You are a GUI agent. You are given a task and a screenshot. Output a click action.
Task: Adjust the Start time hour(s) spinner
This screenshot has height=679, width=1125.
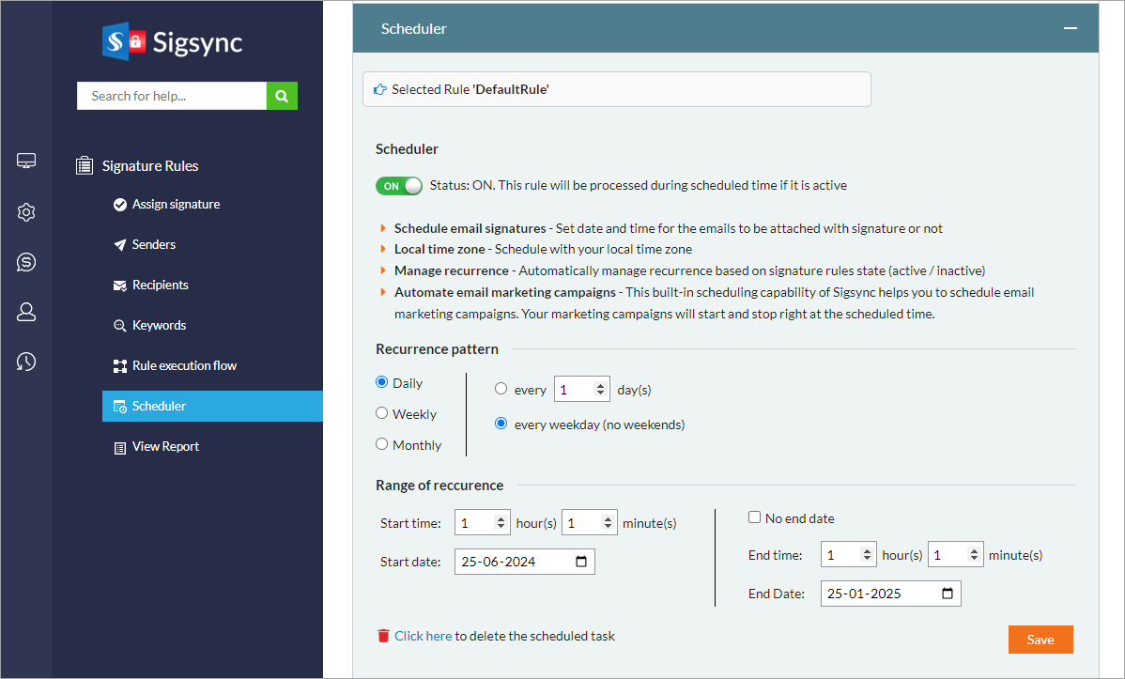tap(501, 523)
